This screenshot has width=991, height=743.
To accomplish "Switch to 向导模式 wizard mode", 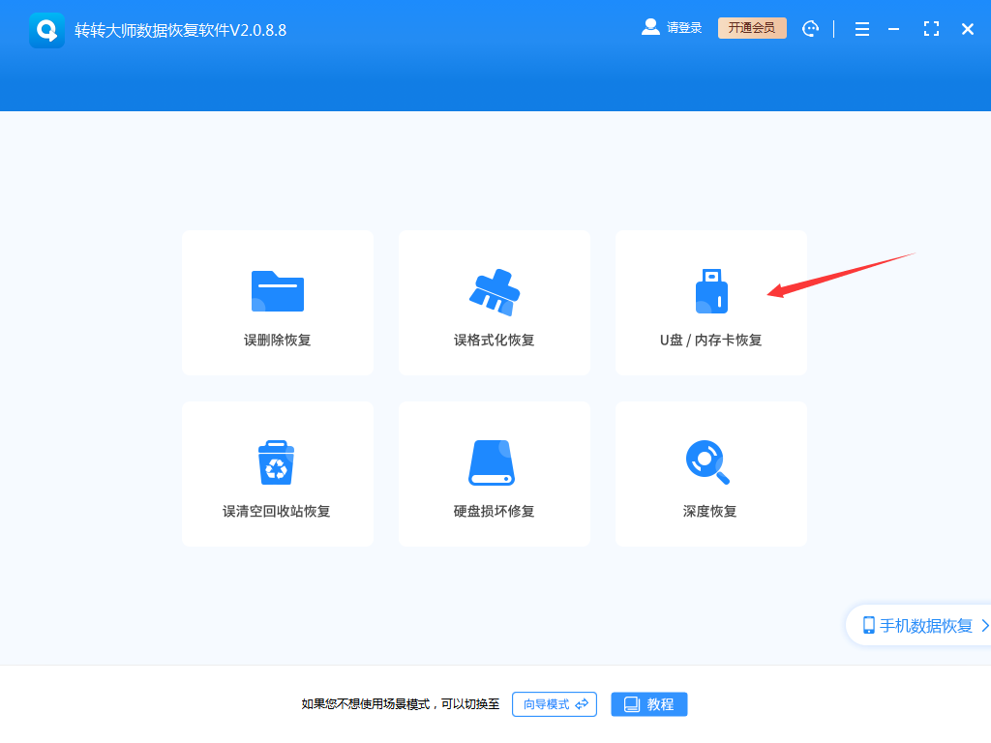I will [x=554, y=704].
